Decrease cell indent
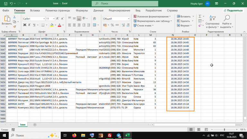The height and width of the screenshot is (139, 247). [84, 25]
